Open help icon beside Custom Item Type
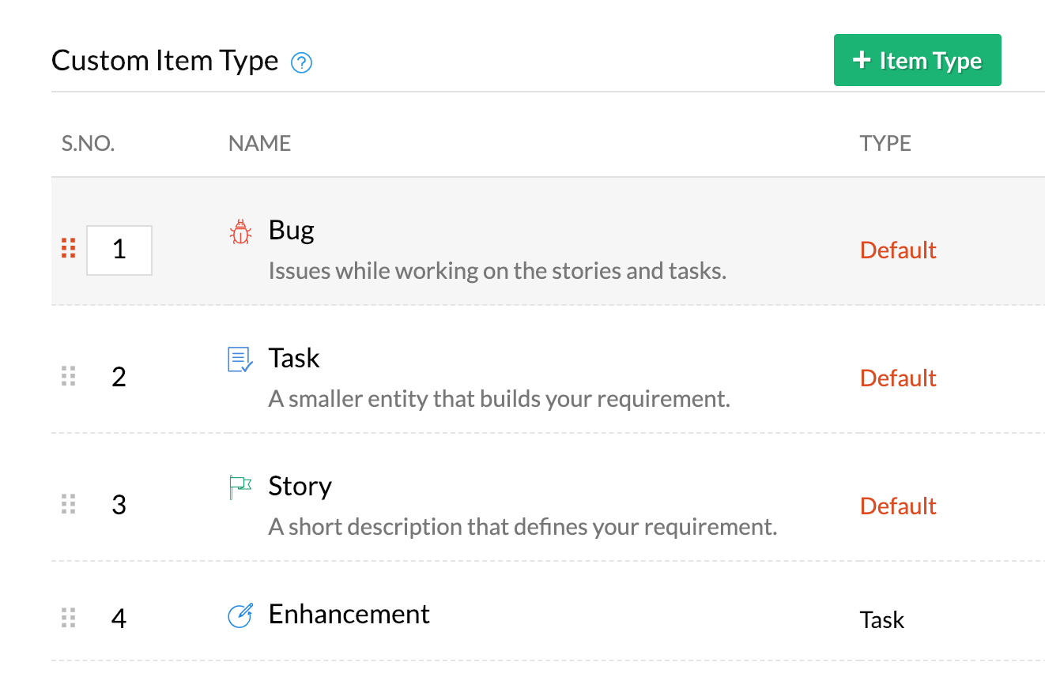Screen dimensions: 1045x696 tap(302, 62)
